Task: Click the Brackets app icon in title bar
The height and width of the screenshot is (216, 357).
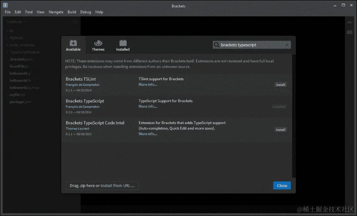Action: (x=5, y=5)
